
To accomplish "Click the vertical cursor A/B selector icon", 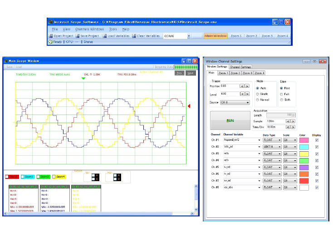I will pos(94,177).
